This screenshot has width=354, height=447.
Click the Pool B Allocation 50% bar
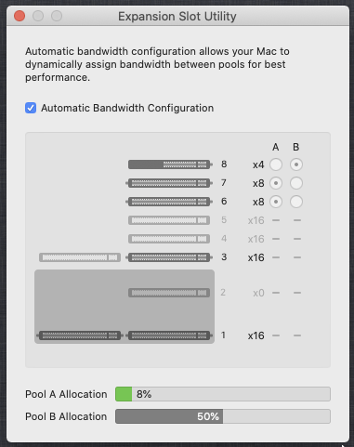click(223, 416)
